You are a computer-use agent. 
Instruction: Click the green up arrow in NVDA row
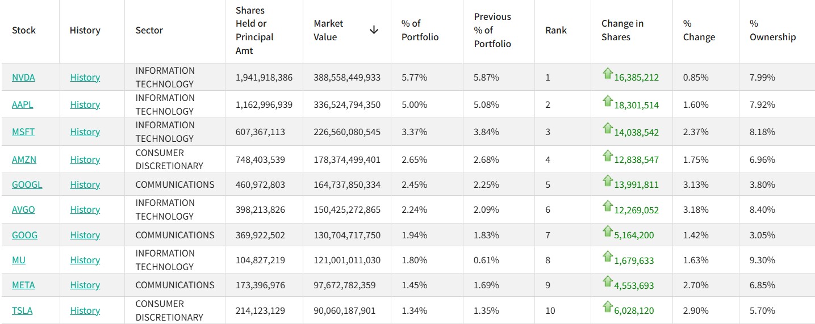point(608,74)
